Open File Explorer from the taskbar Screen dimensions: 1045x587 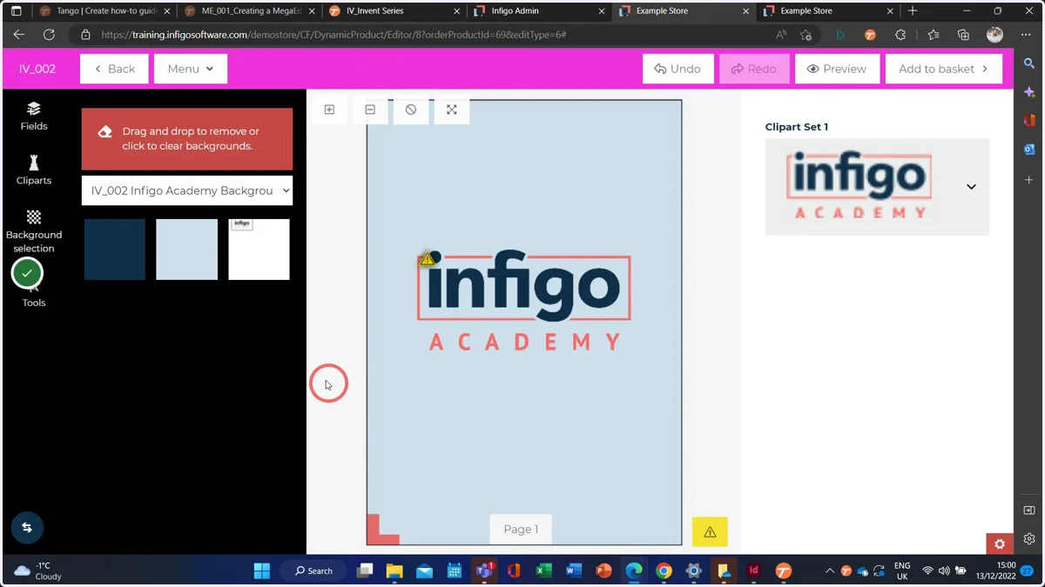click(x=394, y=570)
